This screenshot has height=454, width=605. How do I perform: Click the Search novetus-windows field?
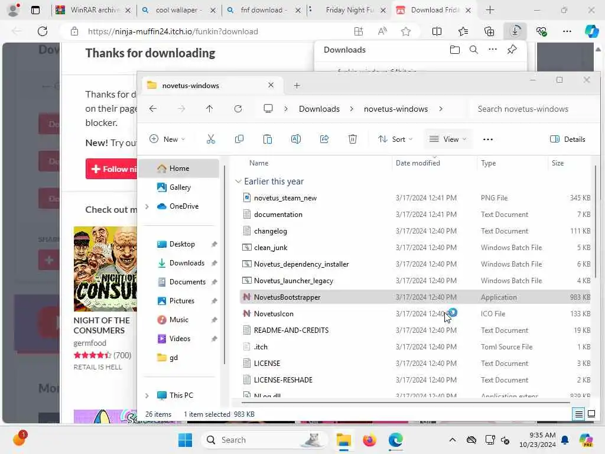[531, 109]
